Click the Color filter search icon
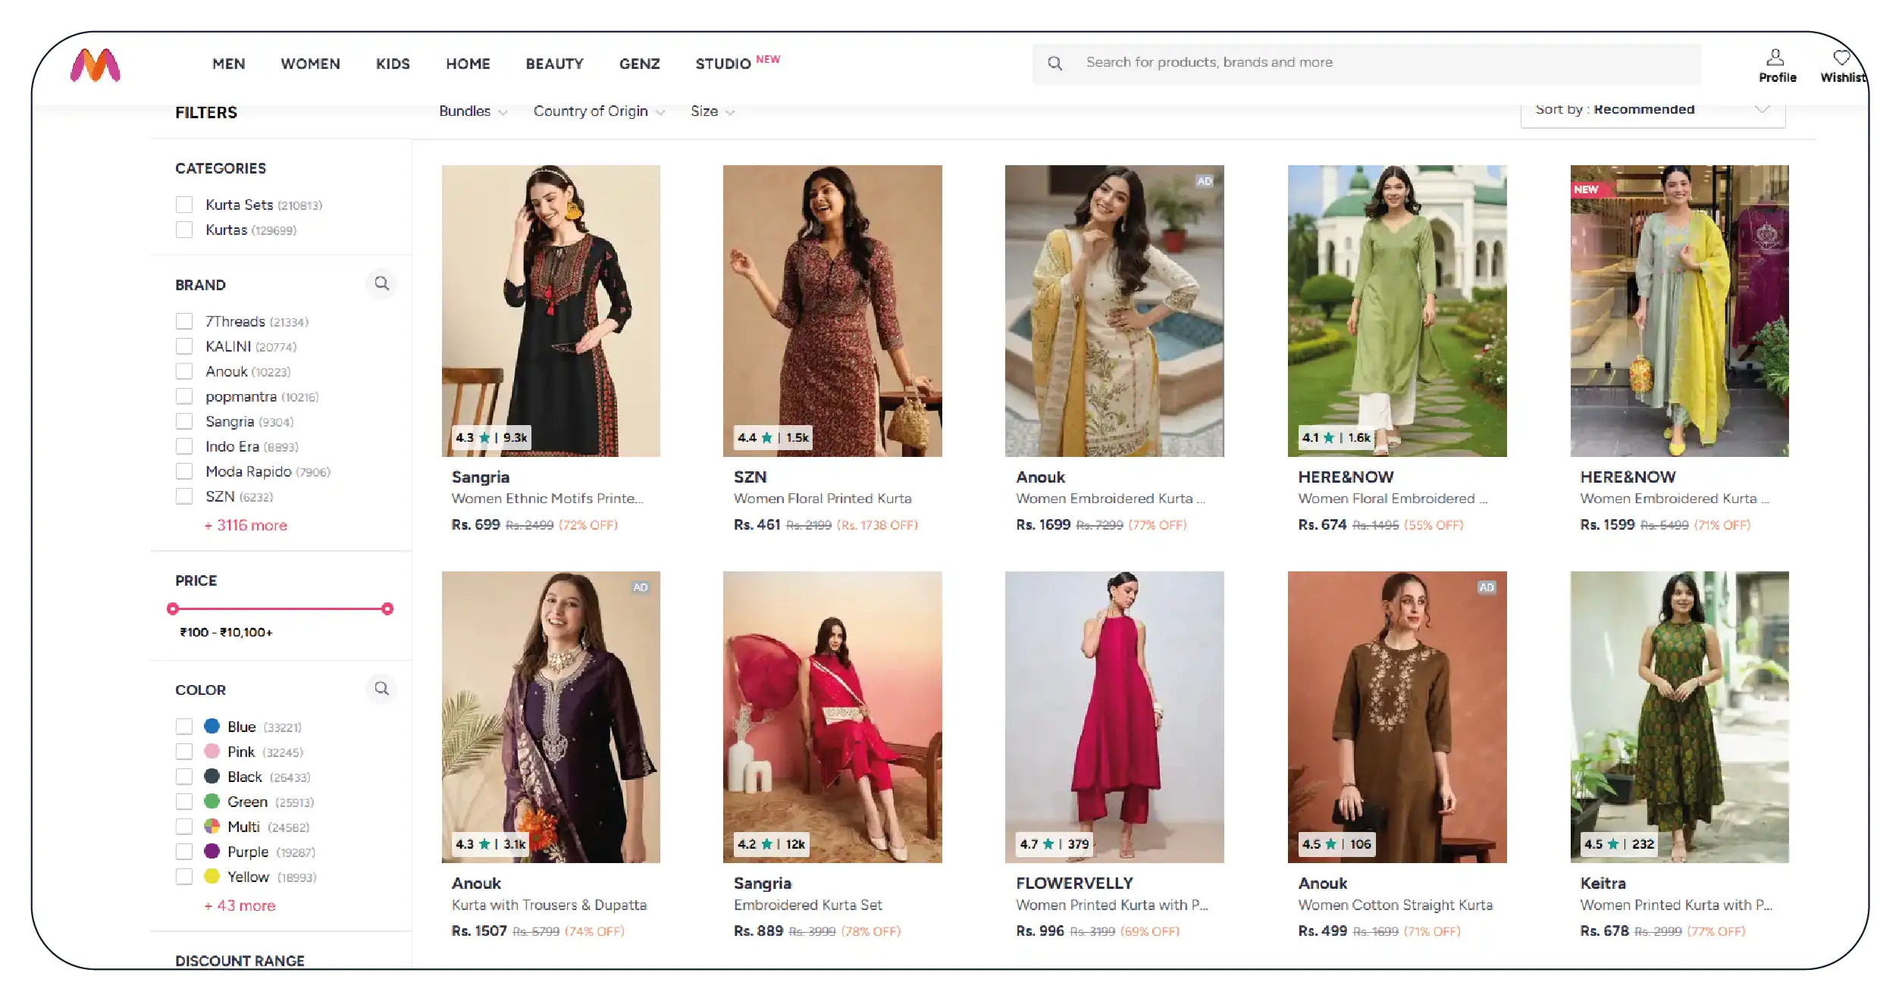 (x=381, y=689)
